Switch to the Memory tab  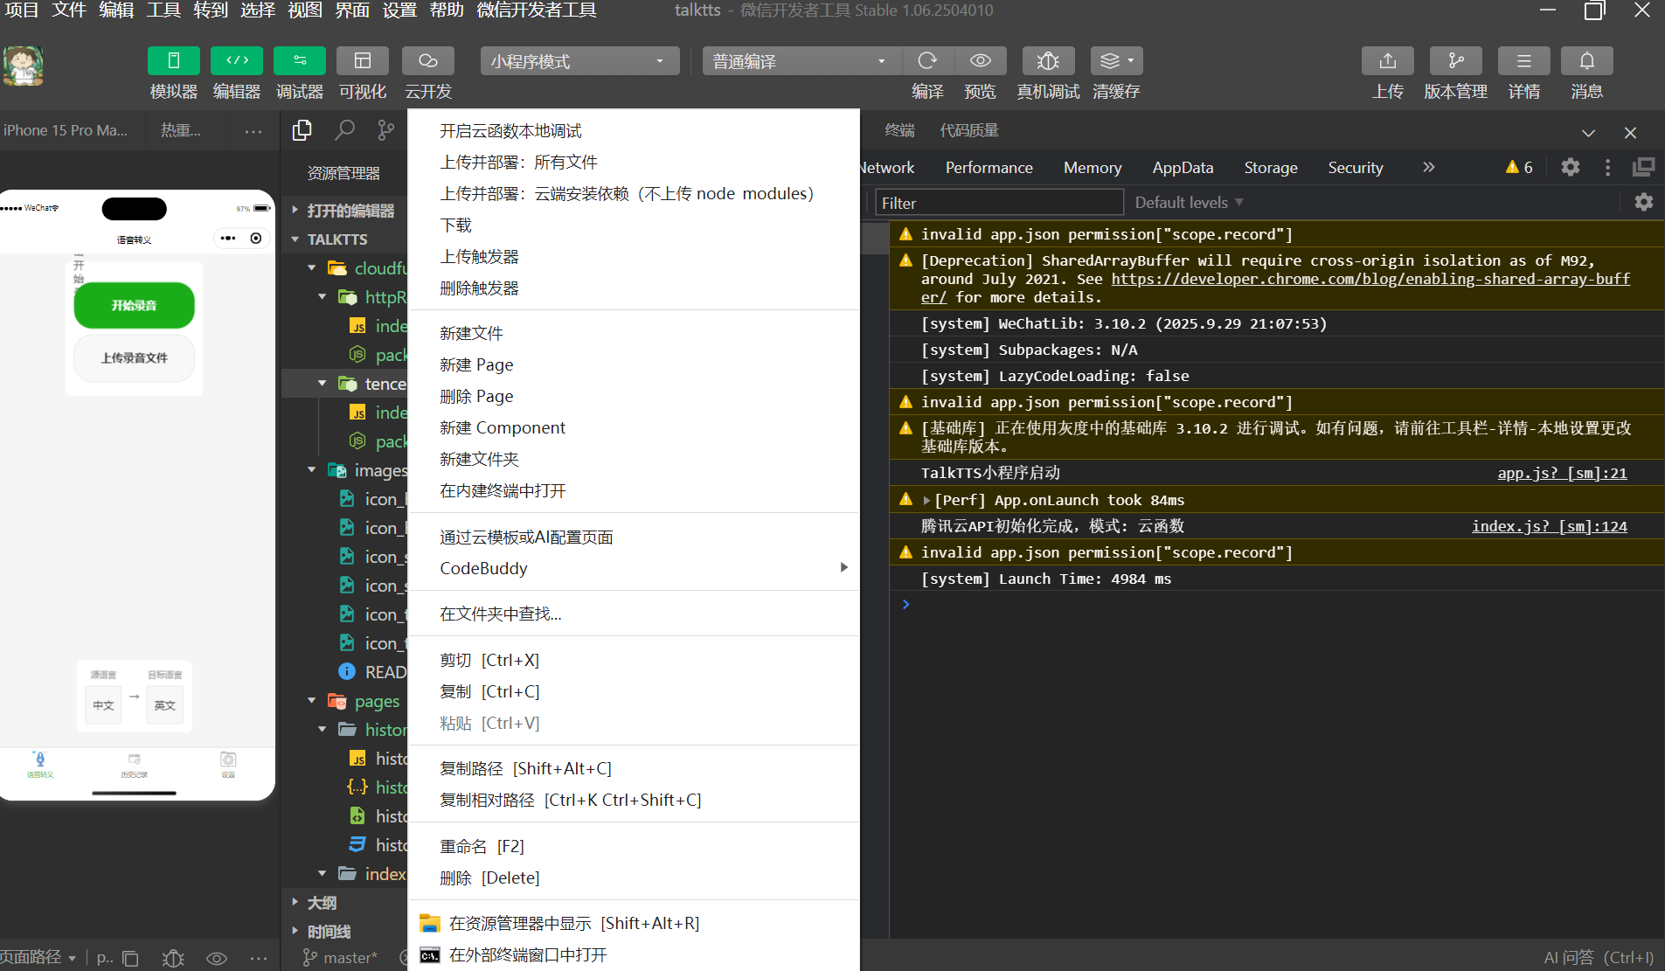1093,168
